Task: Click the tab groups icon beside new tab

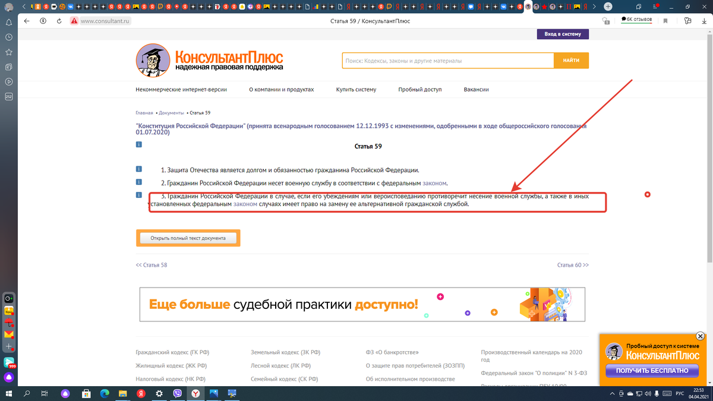Action: pos(638,6)
